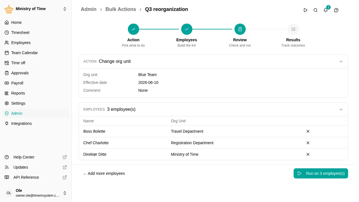Open the API Reference link
The height and width of the screenshot is (202, 359).
[36, 177]
